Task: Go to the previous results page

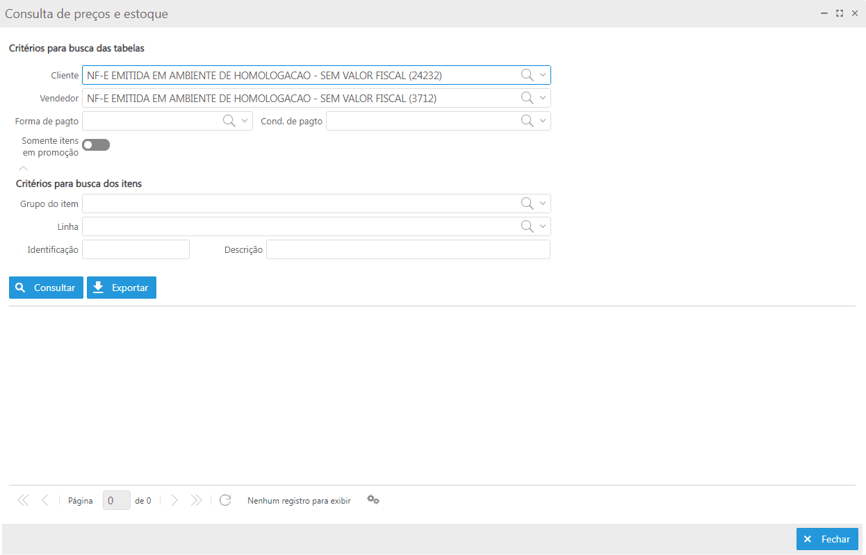Action: [x=44, y=499]
